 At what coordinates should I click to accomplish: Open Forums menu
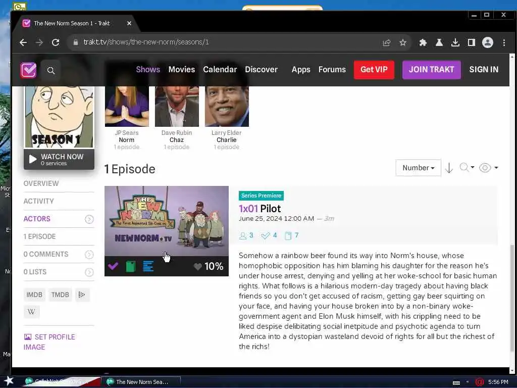[x=332, y=70]
